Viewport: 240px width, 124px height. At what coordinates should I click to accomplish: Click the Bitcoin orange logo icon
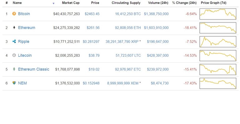14,14
